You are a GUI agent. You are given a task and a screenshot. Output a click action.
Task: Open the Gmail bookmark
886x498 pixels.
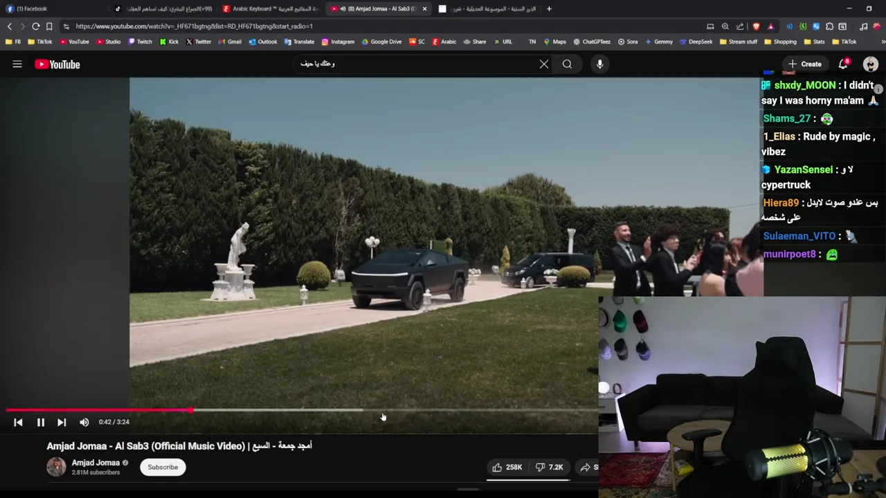coord(230,41)
